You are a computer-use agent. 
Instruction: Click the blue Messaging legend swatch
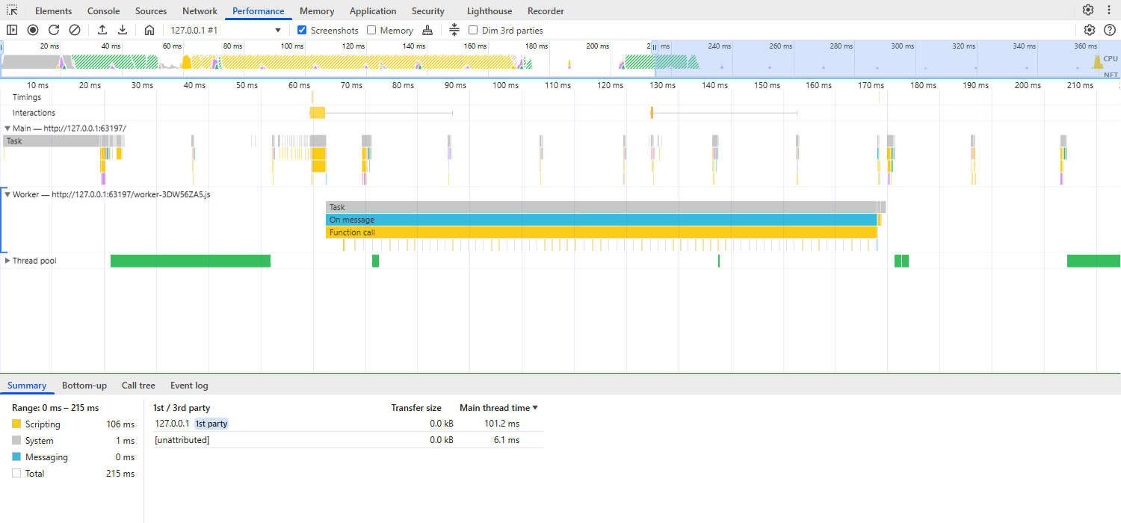(x=16, y=457)
